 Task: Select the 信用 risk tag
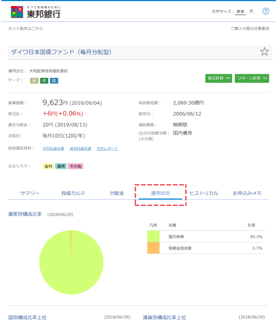[61, 166]
